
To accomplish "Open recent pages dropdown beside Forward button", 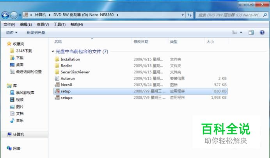I will click(20, 15).
